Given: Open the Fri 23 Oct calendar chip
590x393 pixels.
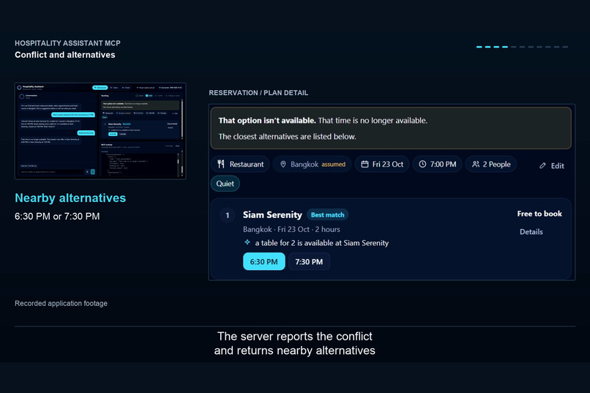Looking at the screenshot, I should (x=382, y=165).
